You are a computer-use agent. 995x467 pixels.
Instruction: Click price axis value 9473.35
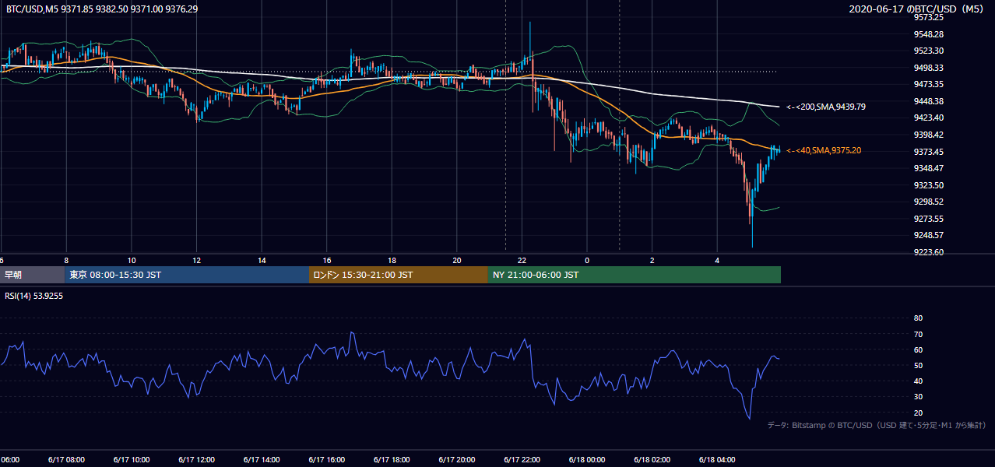point(929,84)
